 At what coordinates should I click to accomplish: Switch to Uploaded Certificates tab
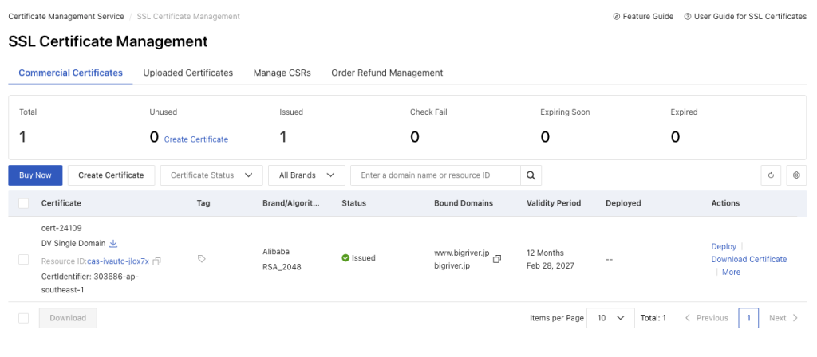[187, 73]
